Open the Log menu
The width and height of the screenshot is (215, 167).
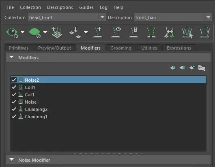pos(103,7)
